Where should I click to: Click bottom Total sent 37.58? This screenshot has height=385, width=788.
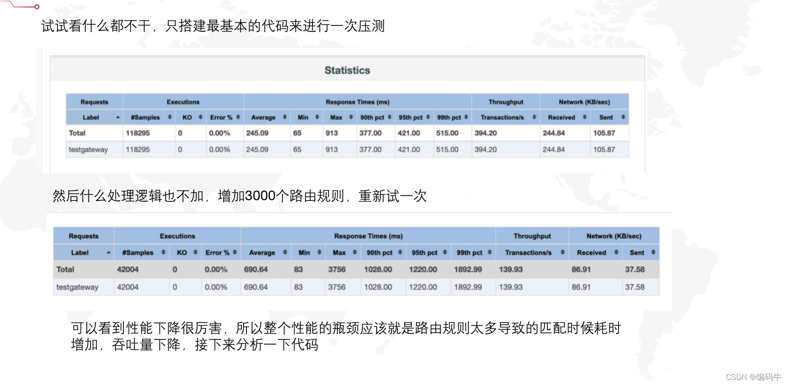635,269
